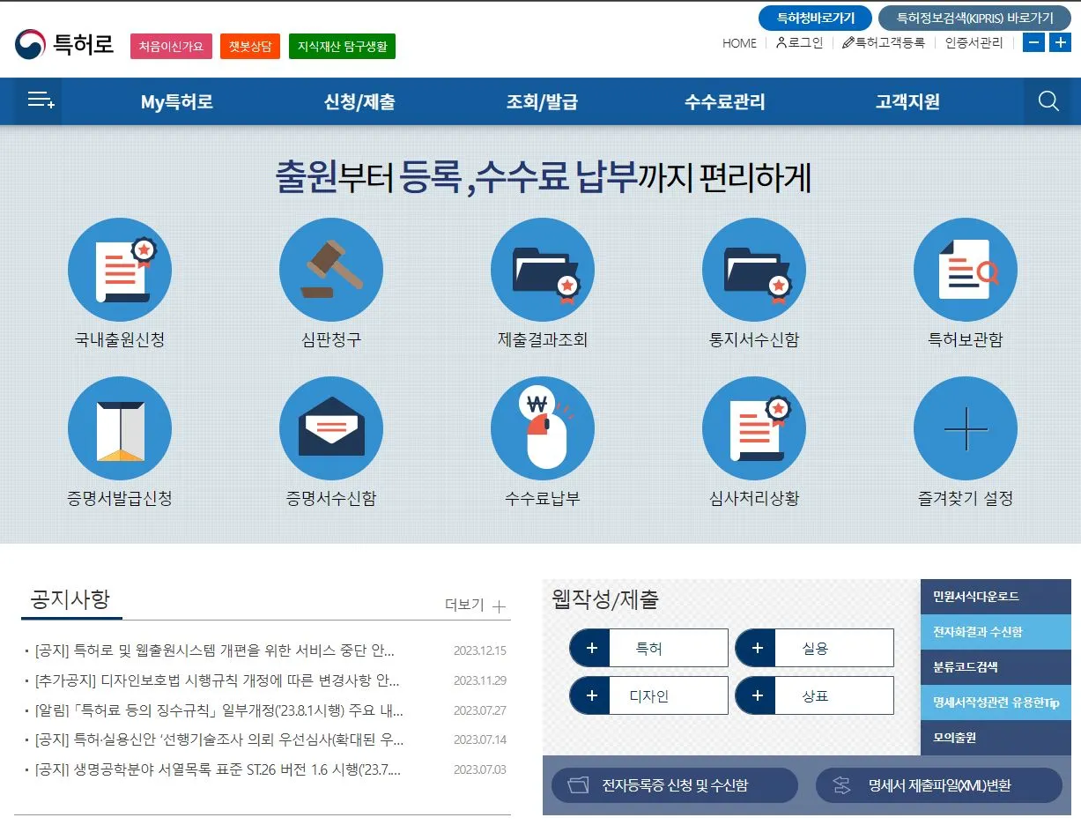The width and height of the screenshot is (1081, 825).
Task: Open the 국내출원신청 document icon
Action: click(120, 271)
